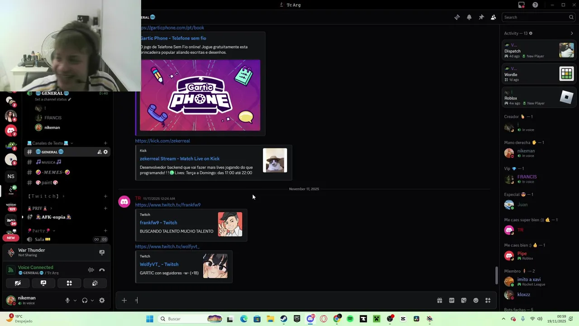Expand the Activity panel chevron

tap(572, 33)
